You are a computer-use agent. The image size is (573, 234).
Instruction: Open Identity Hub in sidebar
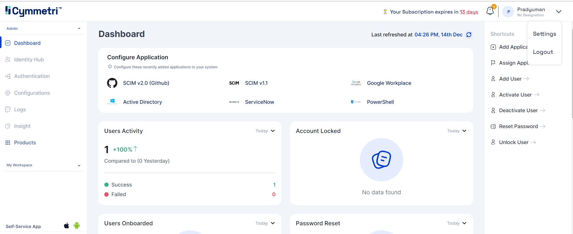[29, 60]
